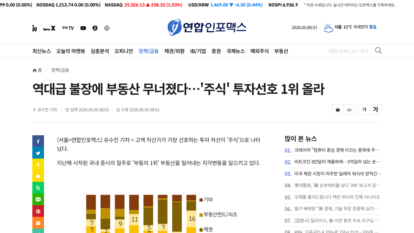
Task: Open the YouTube channel icon
Action: (x=83, y=28)
